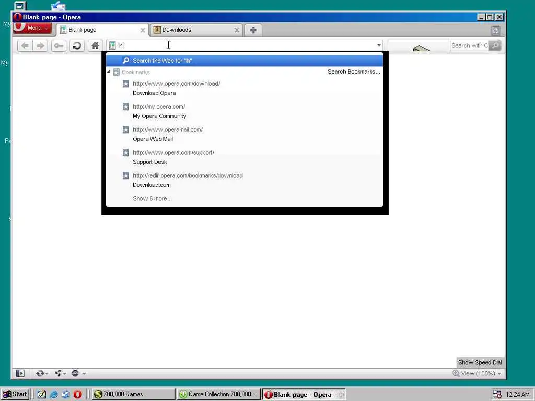The width and height of the screenshot is (535, 401).
Task: Select Search the Web for "h" suggestion
Action: [245, 61]
